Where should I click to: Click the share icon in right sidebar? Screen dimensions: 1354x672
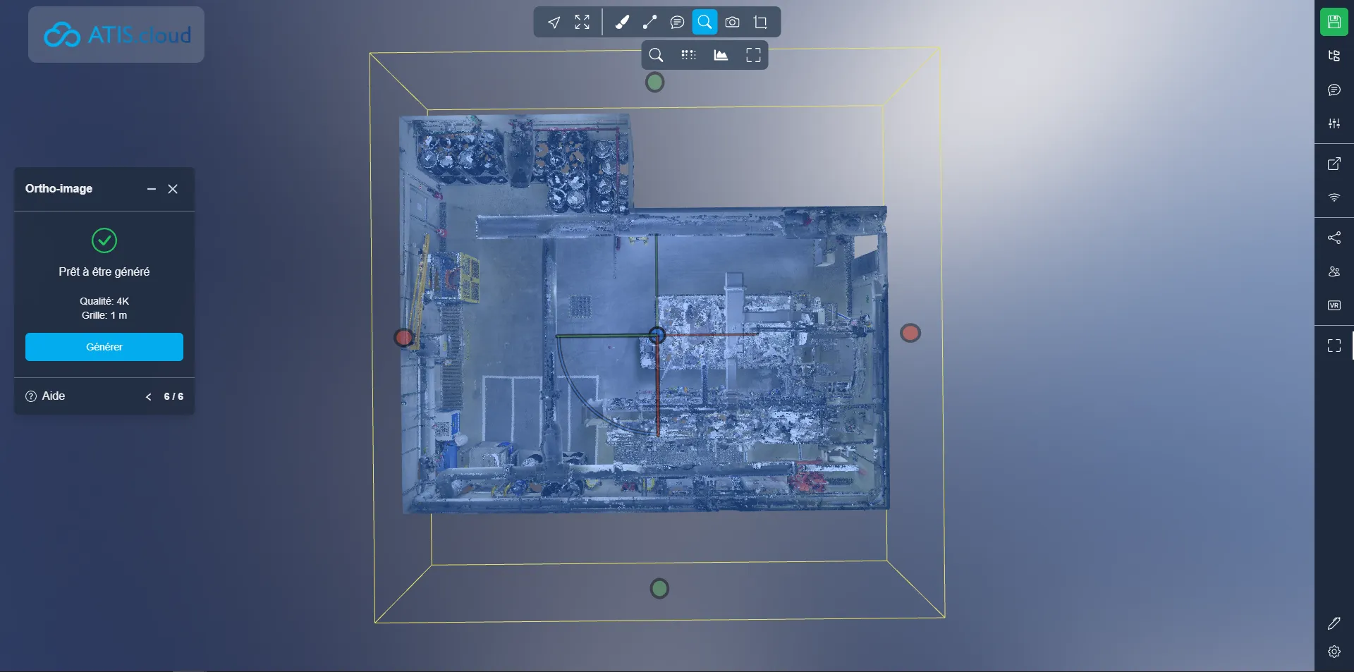coord(1334,238)
